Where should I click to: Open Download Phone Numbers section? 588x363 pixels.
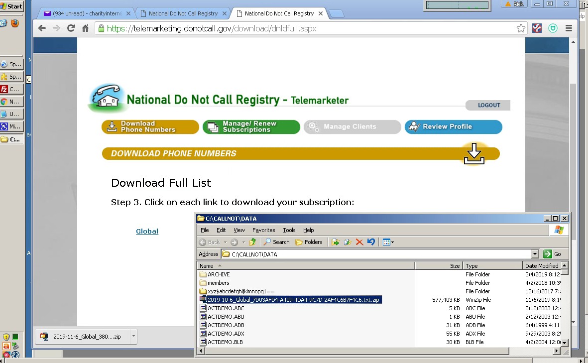tap(150, 127)
